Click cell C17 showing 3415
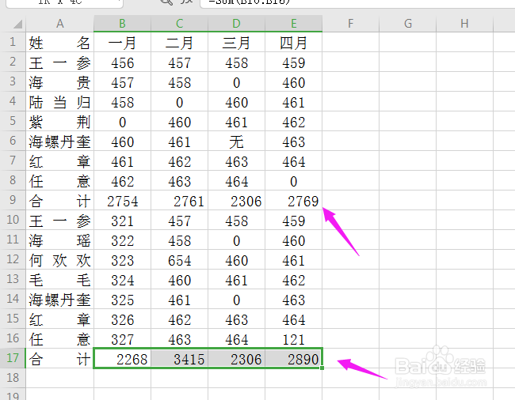 (x=179, y=358)
